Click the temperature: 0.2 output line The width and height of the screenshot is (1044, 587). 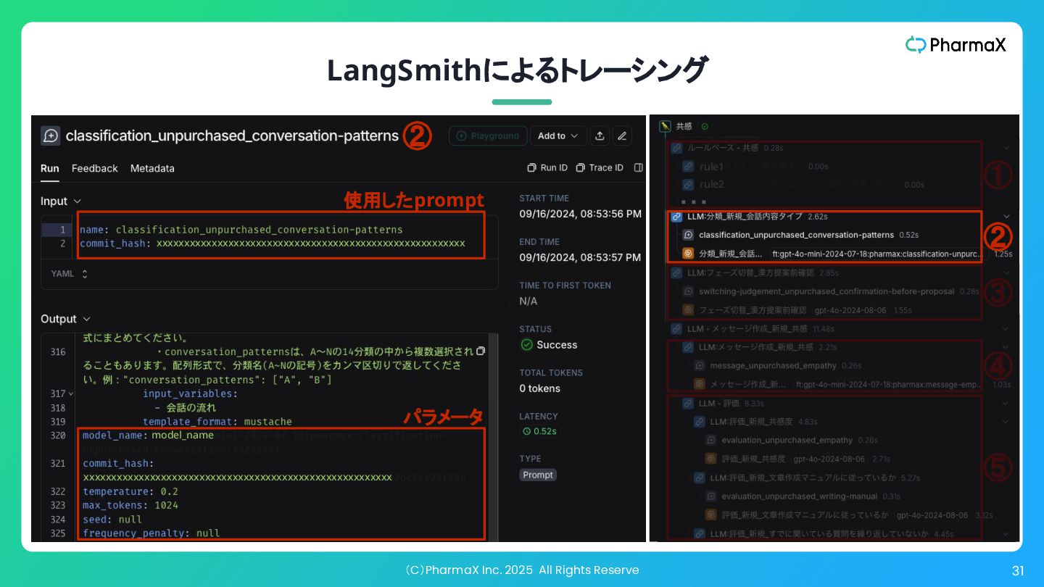pyautogui.click(x=130, y=491)
